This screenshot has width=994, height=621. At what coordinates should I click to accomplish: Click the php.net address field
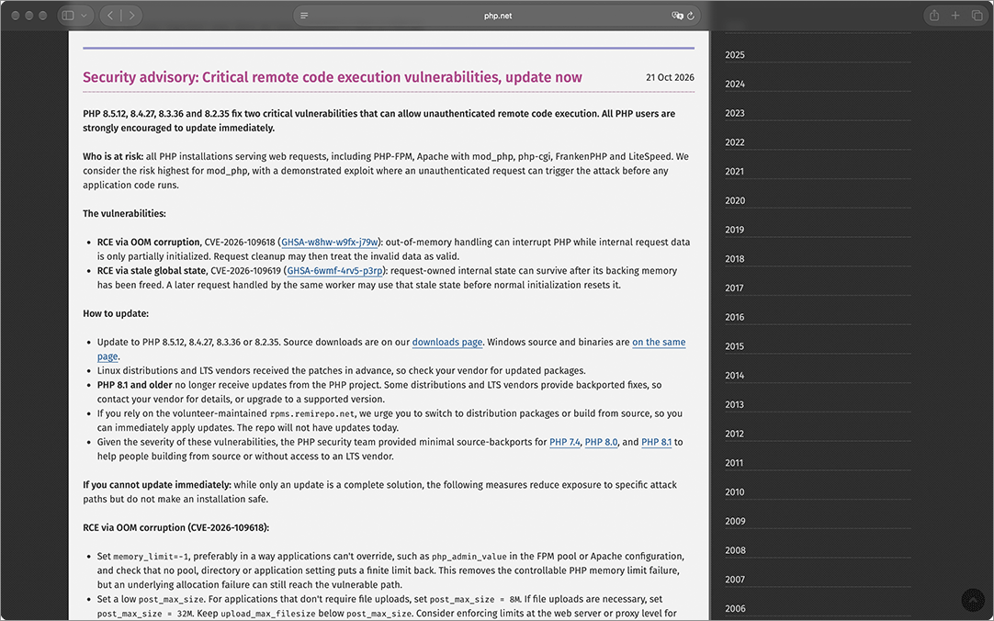click(498, 16)
